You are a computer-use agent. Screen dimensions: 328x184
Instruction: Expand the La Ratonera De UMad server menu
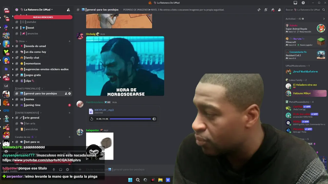[x=38, y=10]
